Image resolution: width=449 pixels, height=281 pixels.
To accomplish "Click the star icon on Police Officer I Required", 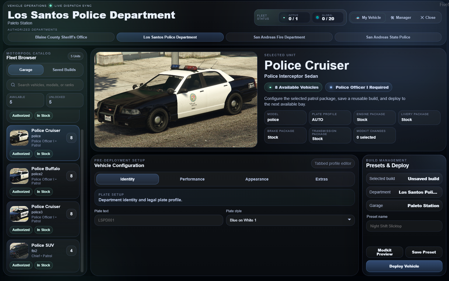I will tap(331, 87).
